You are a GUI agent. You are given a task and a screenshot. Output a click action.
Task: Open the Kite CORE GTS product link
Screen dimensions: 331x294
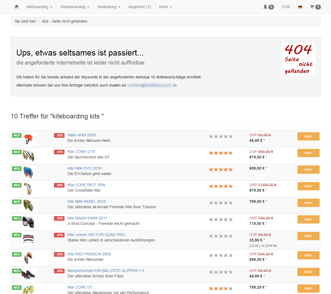pos(81,152)
